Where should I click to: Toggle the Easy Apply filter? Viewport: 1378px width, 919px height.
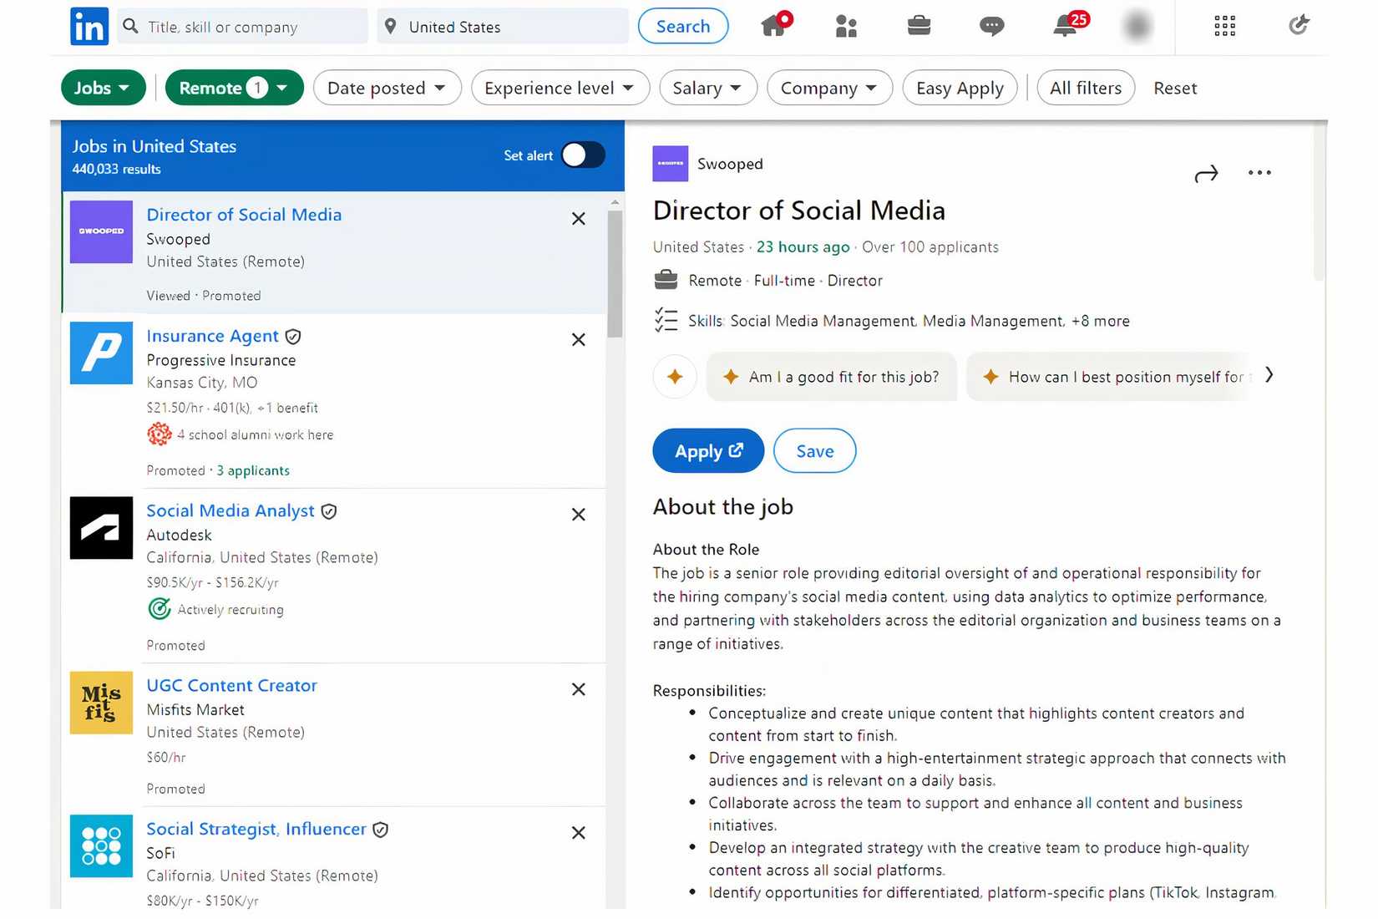pos(960,88)
